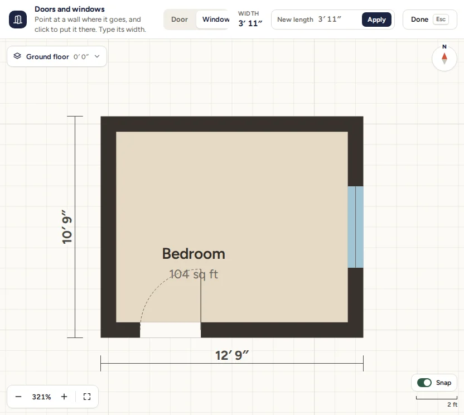Click the fit-to-screen frame icon
Screen dimensions: 464x415
tap(87, 397)
